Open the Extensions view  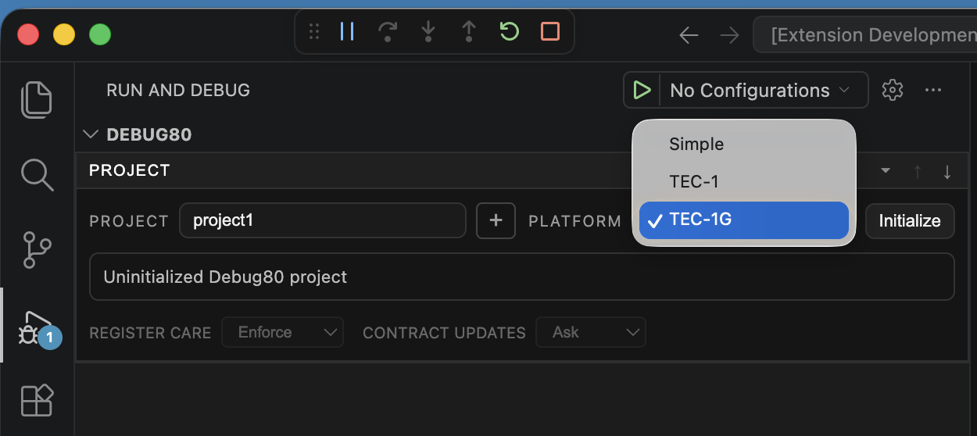36,401
